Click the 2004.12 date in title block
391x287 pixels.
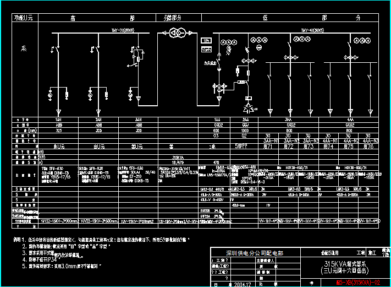[x=243, y=284]
